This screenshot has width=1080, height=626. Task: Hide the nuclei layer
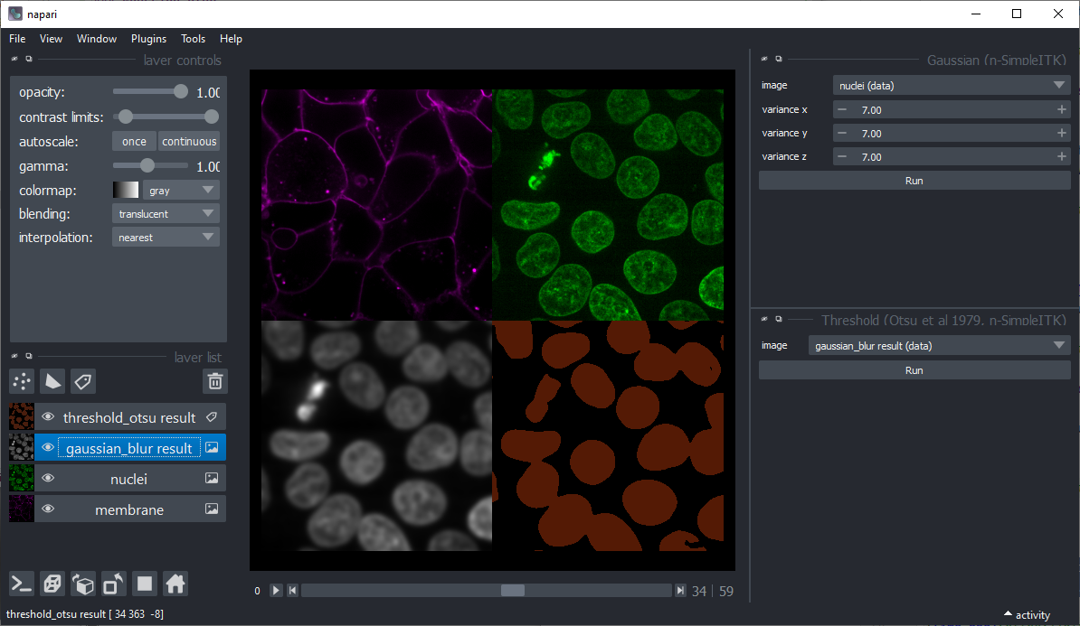click(48, 478)
